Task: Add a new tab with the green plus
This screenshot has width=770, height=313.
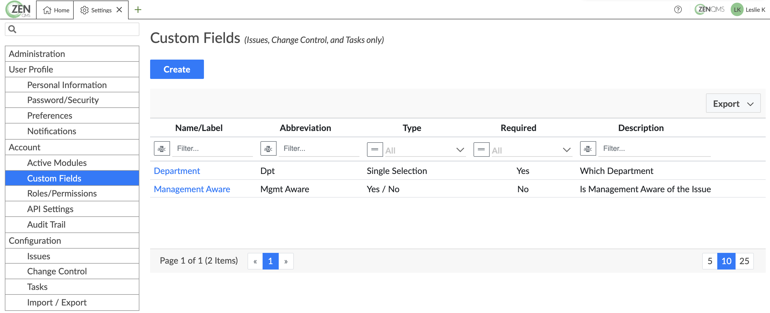Action: point(138,10)
